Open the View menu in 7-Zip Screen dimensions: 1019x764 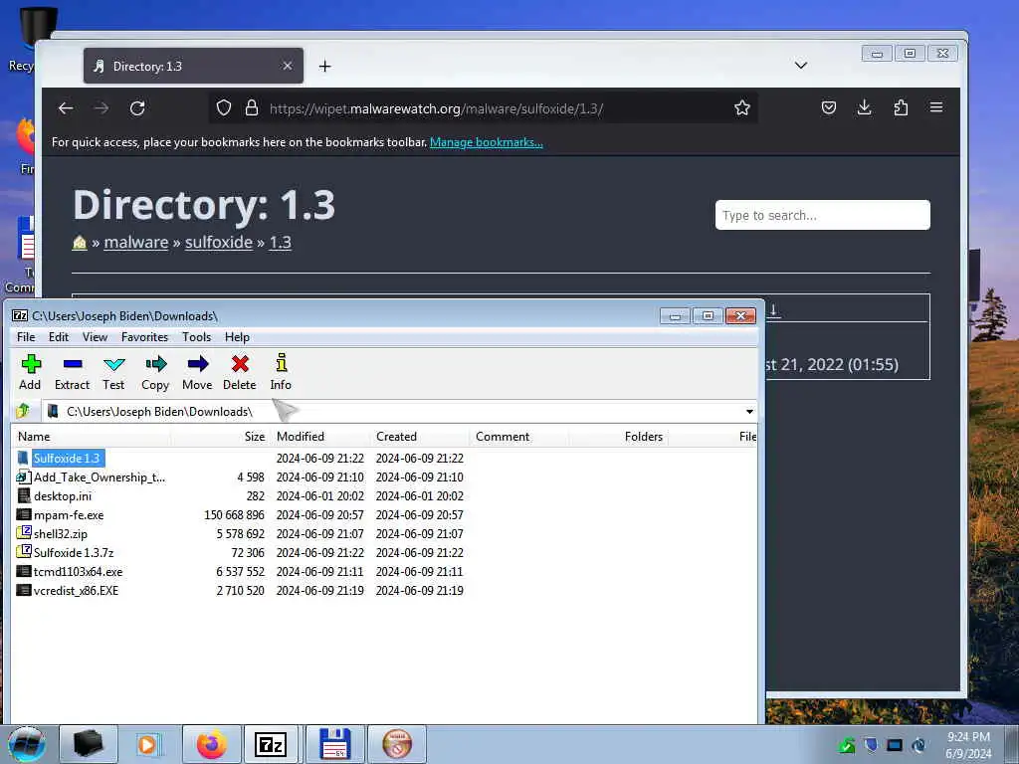(95, 337)
